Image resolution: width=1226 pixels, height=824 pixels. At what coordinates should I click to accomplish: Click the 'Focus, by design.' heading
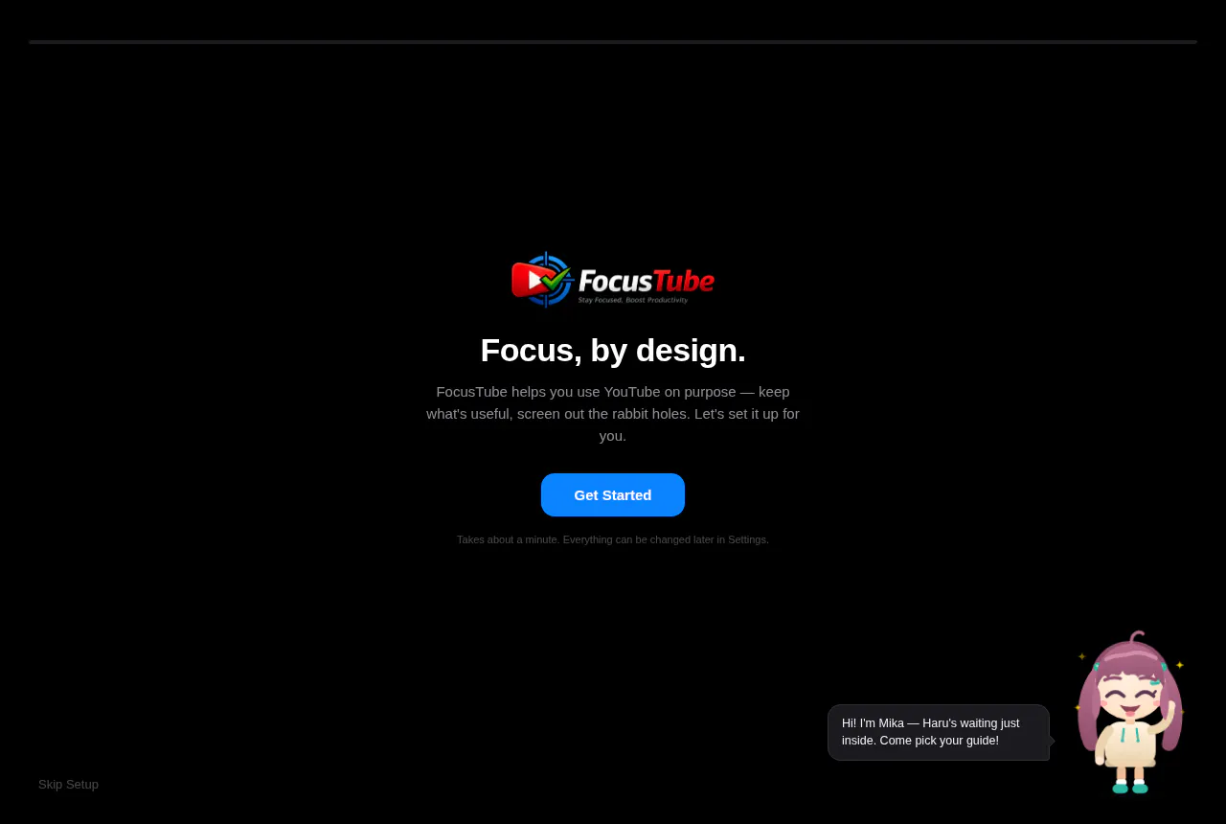click(x=613, y=350)
